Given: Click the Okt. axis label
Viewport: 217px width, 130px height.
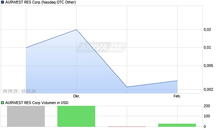Looking at the screenshot, I should [76, 96].
